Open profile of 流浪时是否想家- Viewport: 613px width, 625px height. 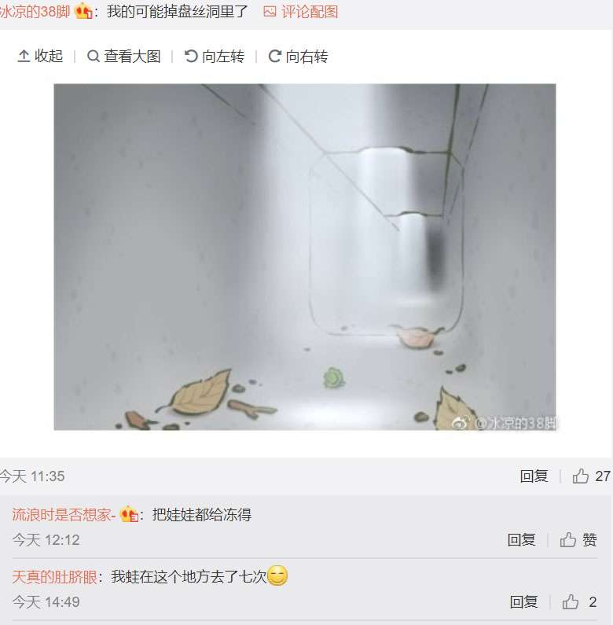click(x=64, y=515)
